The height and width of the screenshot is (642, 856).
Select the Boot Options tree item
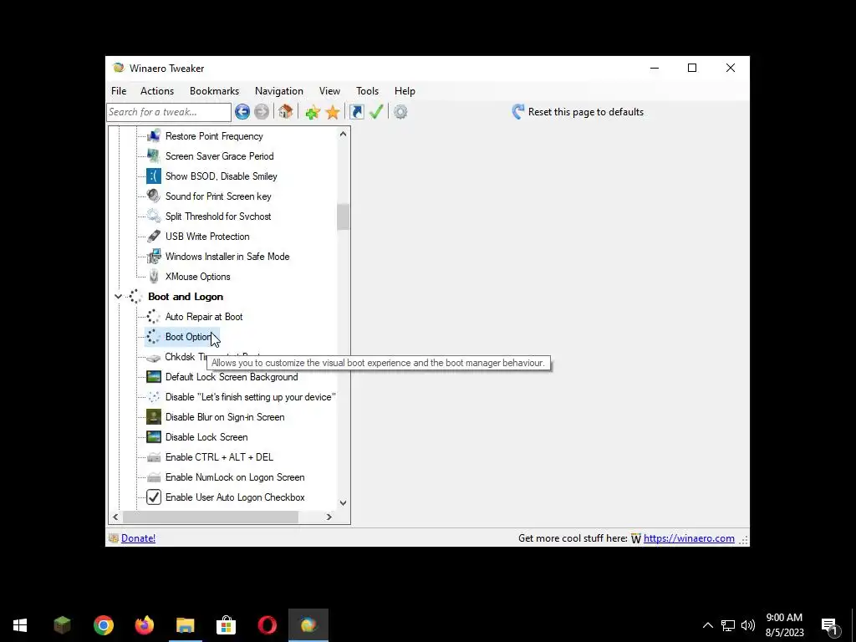181,337
